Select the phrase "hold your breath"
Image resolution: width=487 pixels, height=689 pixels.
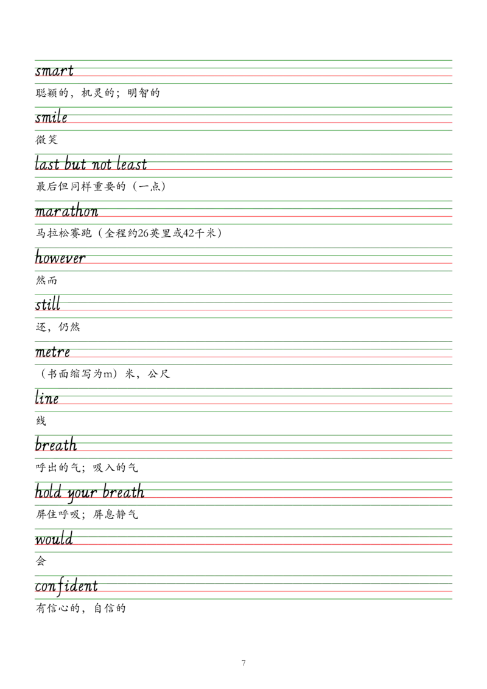click(x=90, y=492)
